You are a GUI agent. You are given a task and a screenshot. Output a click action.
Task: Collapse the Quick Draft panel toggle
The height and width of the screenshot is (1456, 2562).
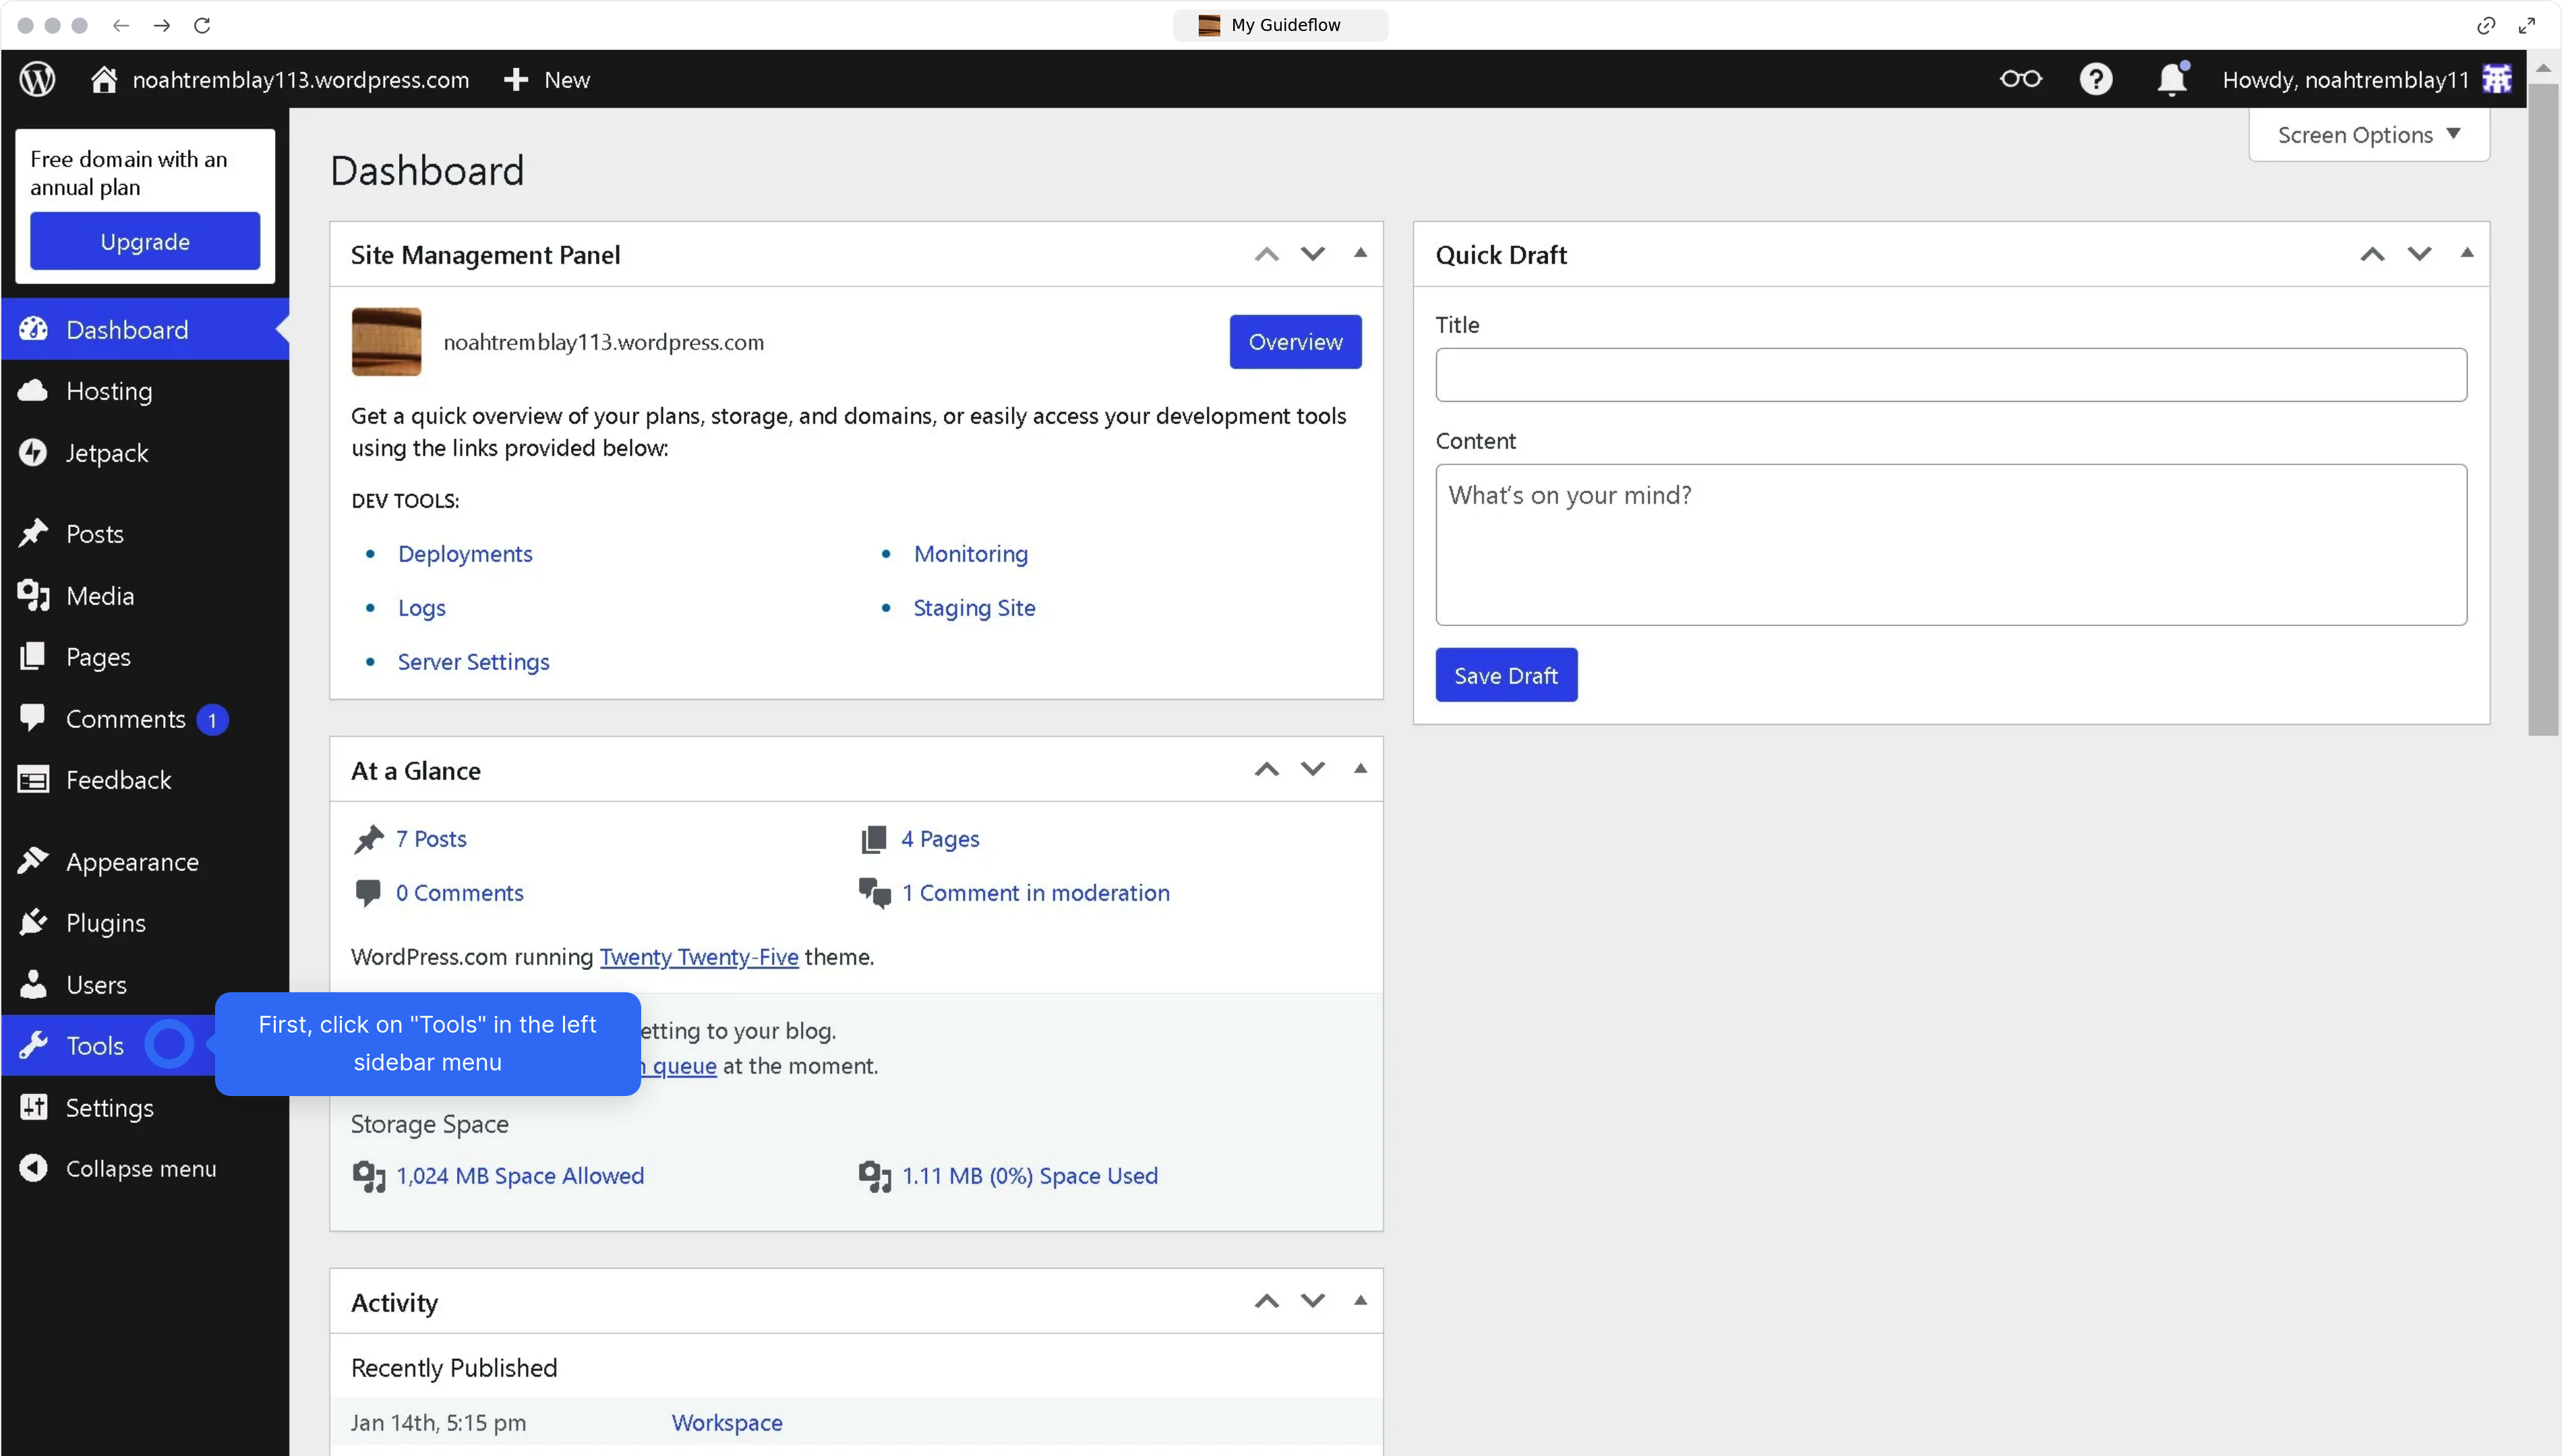[x=2466, y=253]
